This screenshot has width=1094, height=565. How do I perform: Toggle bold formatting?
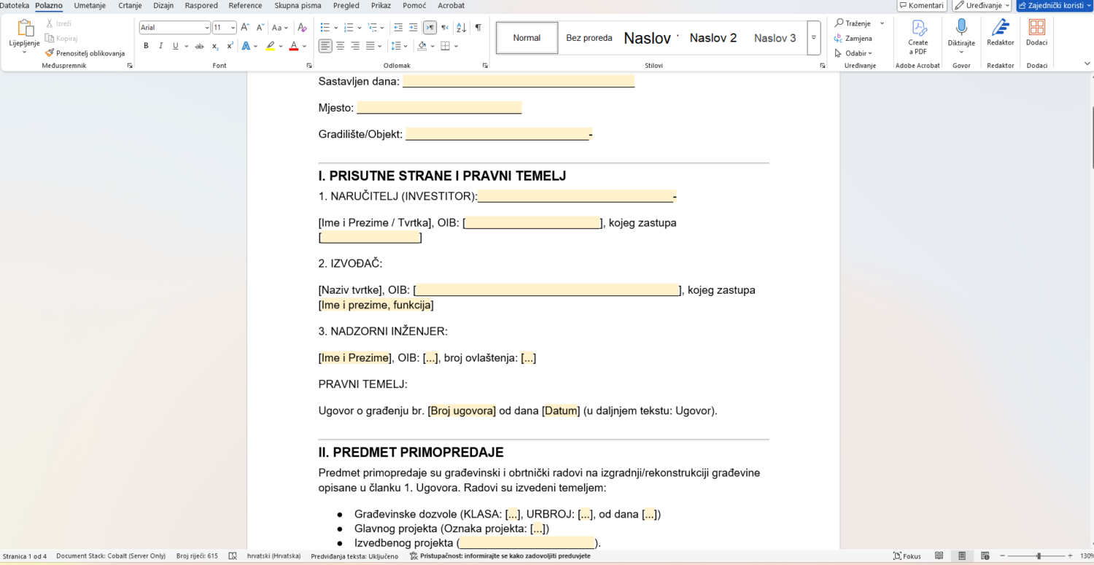146,46
